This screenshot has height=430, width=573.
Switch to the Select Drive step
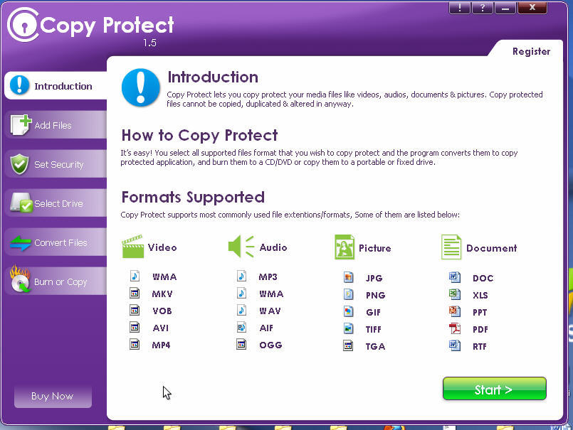pyautogui.click(x=56, y=203)
